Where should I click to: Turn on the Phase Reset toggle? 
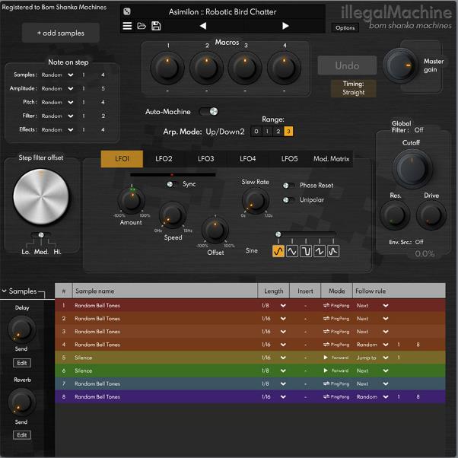[x=289, y=185]
